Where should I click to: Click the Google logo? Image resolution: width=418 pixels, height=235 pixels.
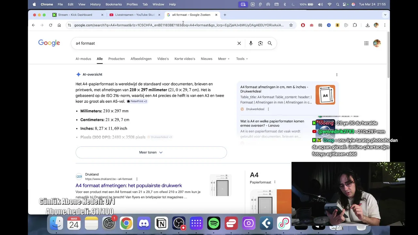(x=49, y=43)
